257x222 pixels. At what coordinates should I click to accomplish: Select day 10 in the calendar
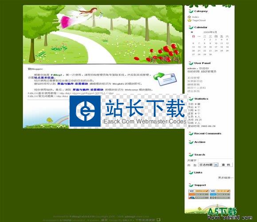[216, 44]
